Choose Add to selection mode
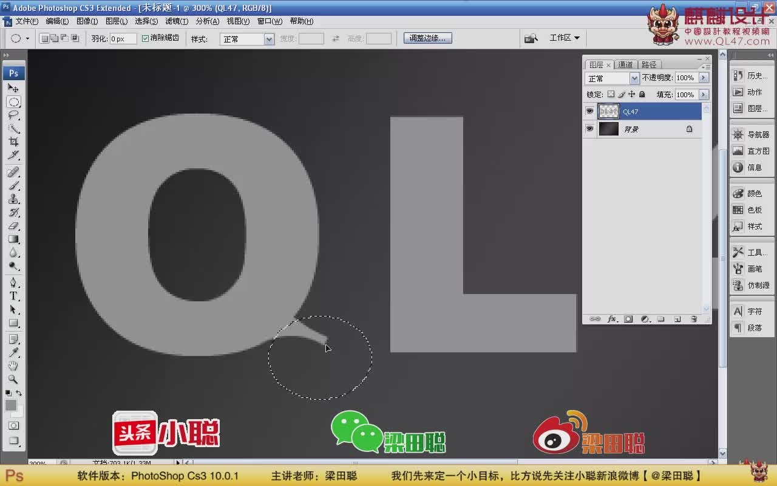This screenshot has height=486, width=777. pos(55,38)
